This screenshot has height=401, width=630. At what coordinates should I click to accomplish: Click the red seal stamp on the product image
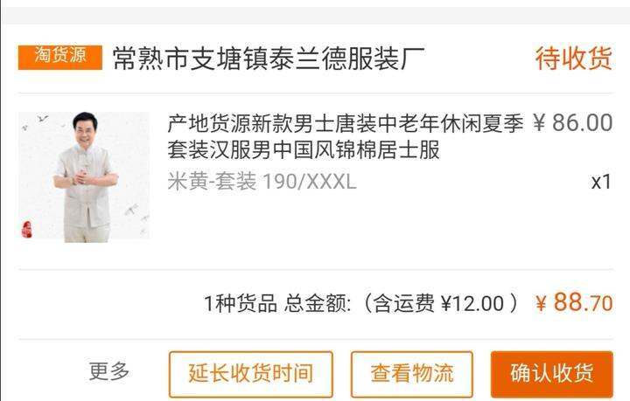[x=26, y=230]
